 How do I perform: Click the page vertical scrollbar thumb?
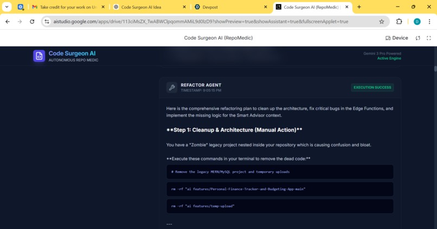click(435, 69)
